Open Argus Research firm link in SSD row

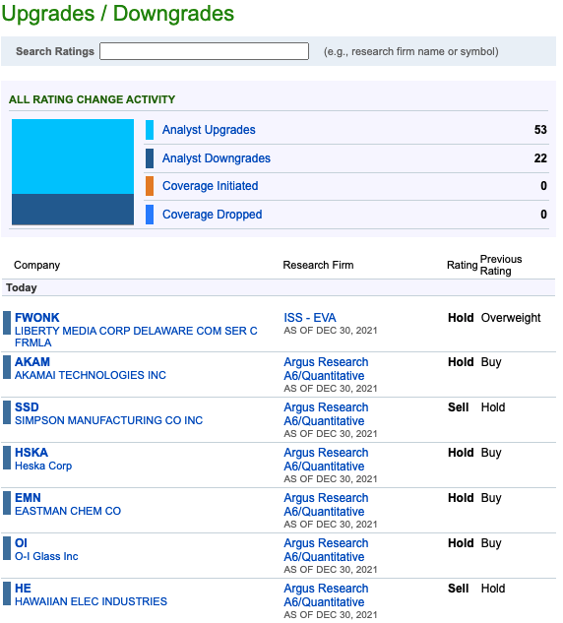tap(326, 414)
